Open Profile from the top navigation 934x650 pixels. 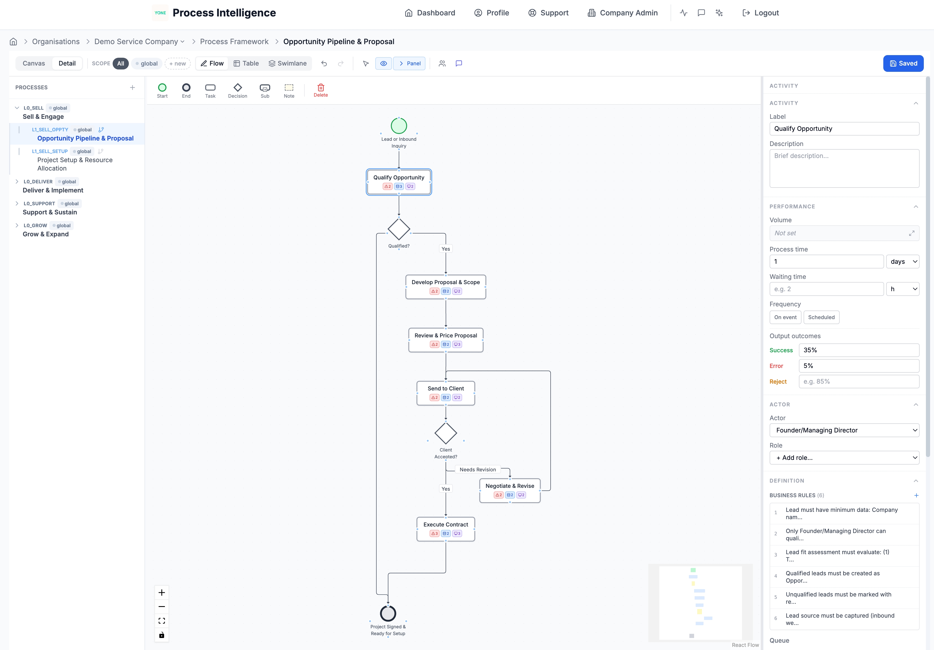click(x=491, y=13)
